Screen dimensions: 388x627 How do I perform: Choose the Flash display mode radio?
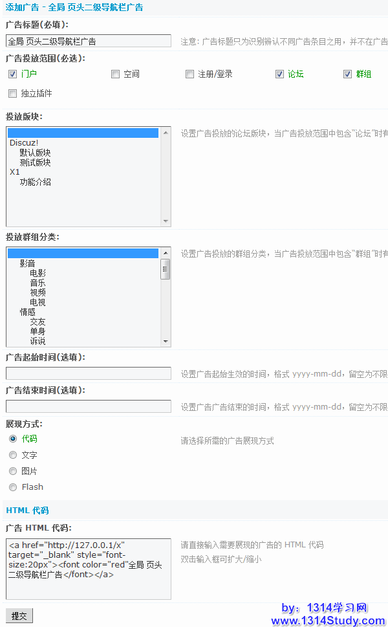[13, 487]
